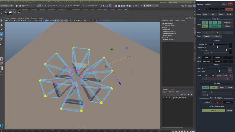Screen dimensions: 235x132
Task: Open the Sign in dropdown
Action: pos(151,6)
